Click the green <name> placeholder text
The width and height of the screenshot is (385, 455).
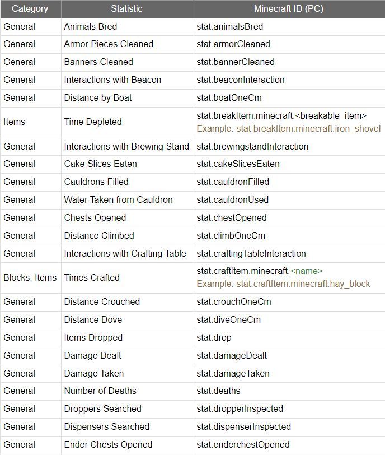coord(306,271)
